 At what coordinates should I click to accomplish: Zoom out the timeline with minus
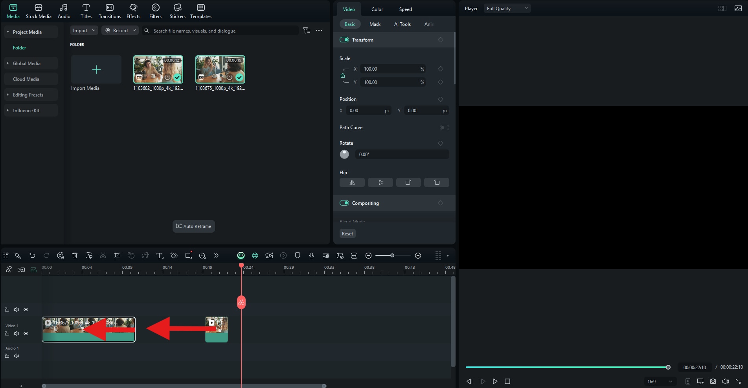pyautogui.click(x=368, y=255)
